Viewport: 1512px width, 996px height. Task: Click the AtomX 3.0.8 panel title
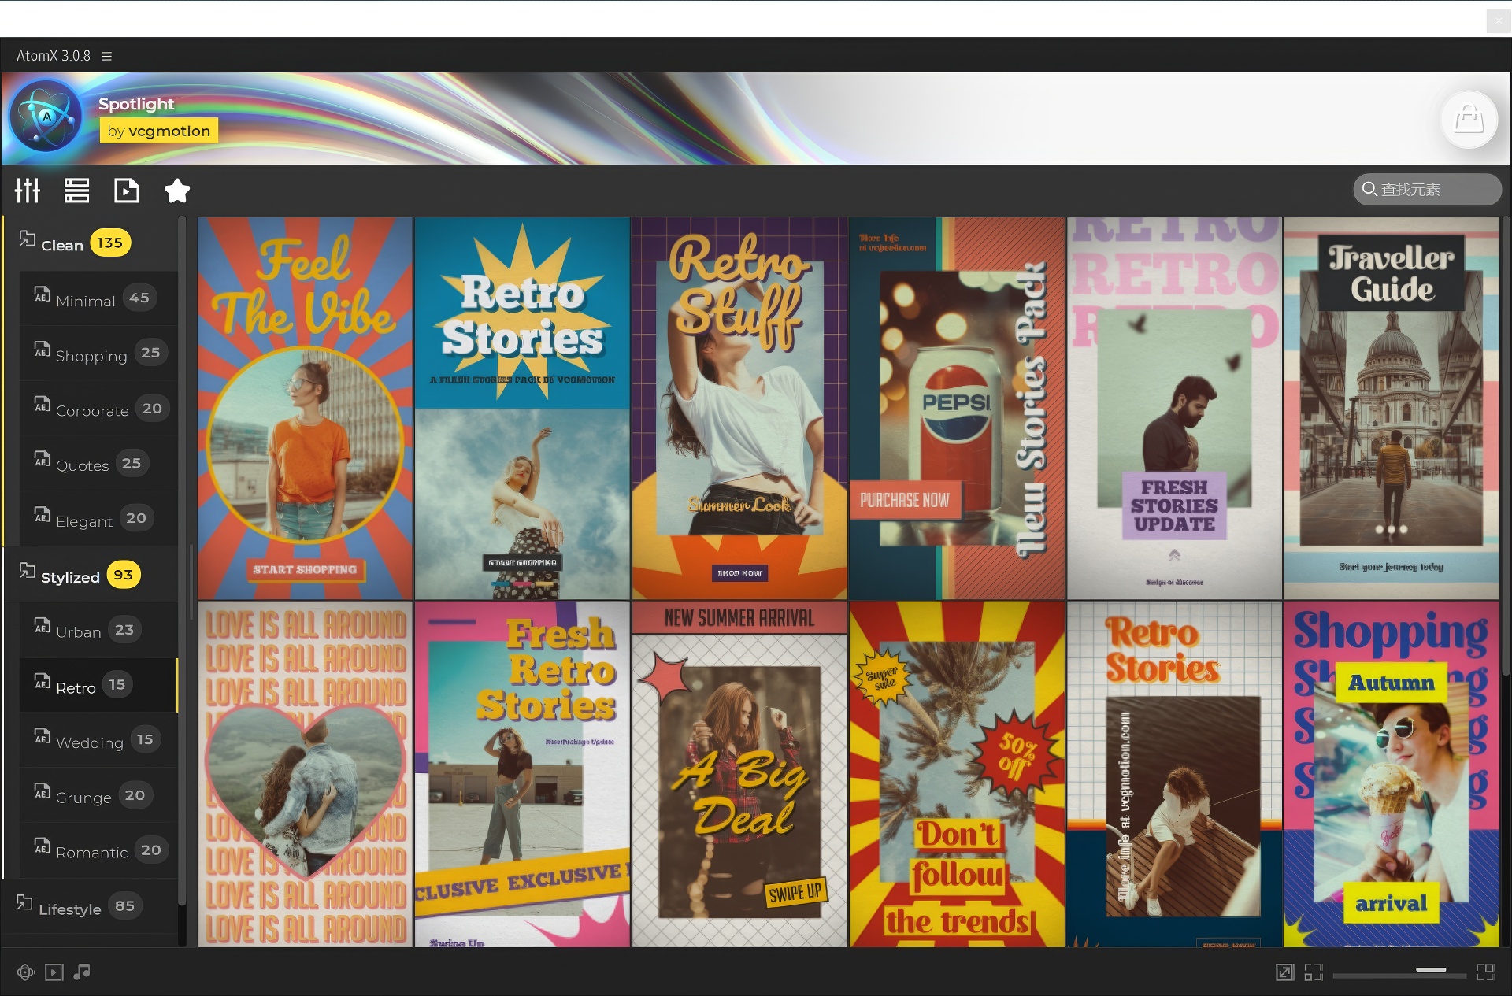(x=54, y=56)
